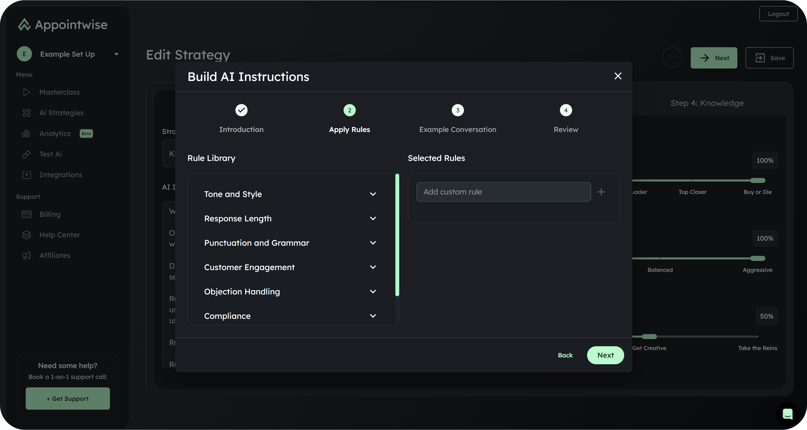807x430 pixels.
Task: Close the Build AI Instructions dialog
Action: point(618,76)
